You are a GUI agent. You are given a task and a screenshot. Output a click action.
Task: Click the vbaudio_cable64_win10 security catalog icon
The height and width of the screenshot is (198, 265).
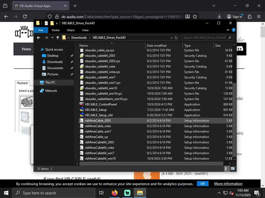[x=82, y=88]
